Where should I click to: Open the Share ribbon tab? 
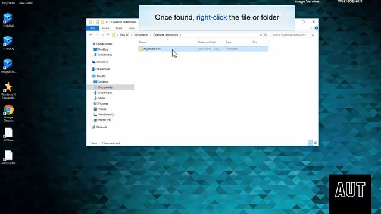tap(119, 28)
